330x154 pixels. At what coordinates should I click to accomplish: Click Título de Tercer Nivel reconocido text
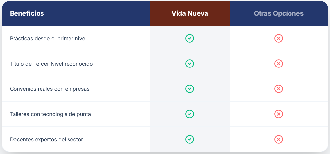[x=51, y=64]
